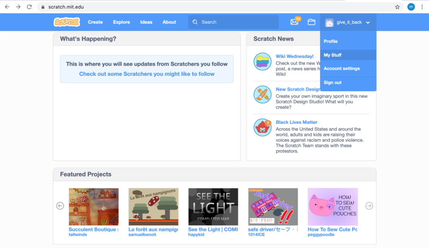Screen dimensions: 429x248
Task: Go to the Ideas page
Action: [x=146, y=22]
